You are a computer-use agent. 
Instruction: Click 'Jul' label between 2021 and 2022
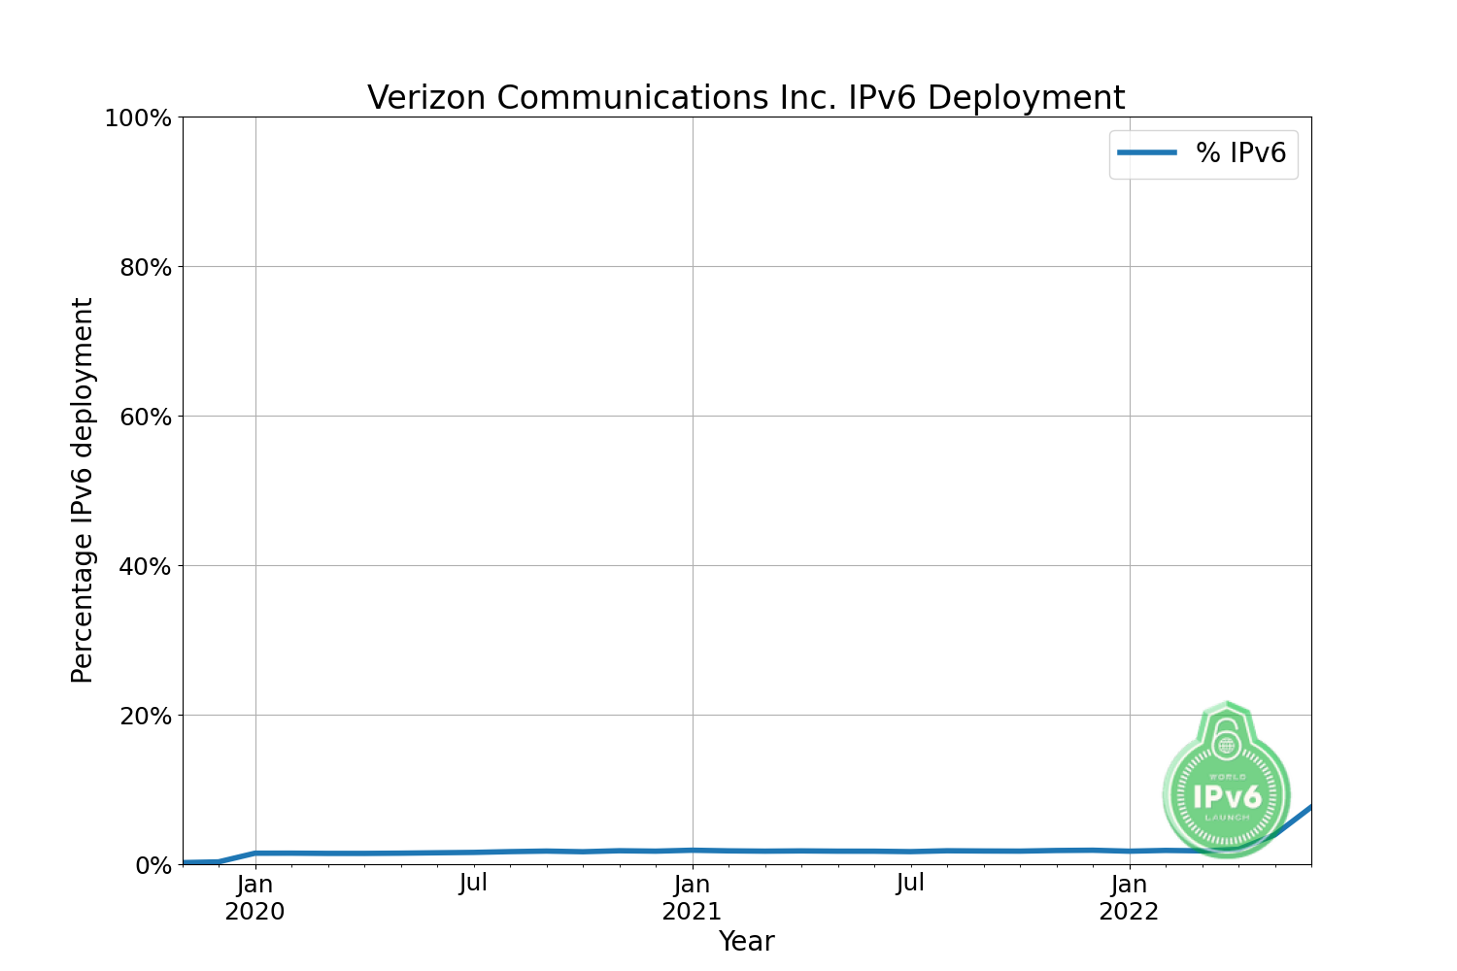pos(910,884)
